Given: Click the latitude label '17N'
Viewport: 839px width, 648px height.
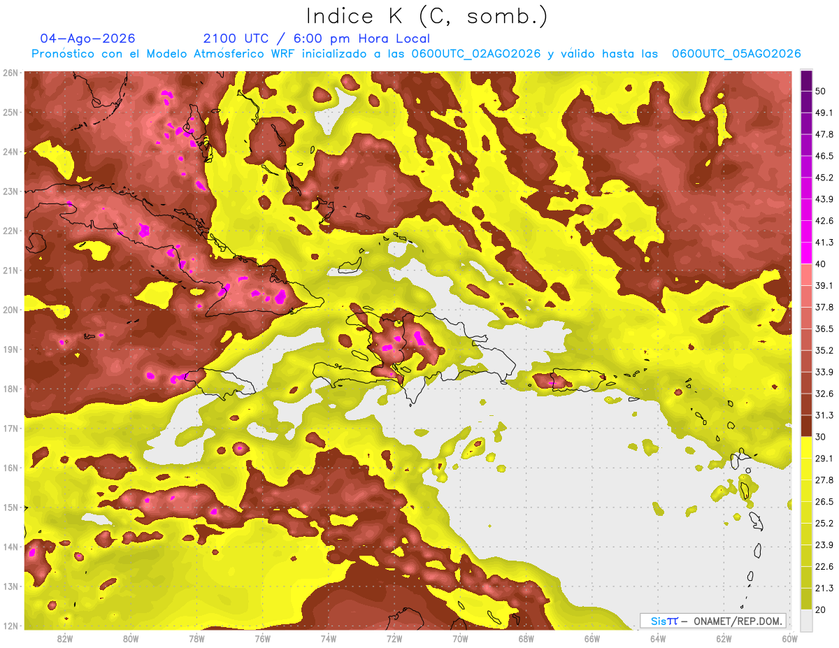Looking at the screenshot, I should pos(10,429).
